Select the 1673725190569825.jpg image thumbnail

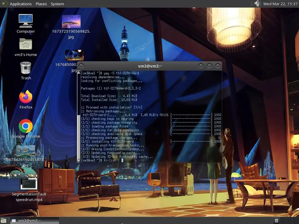point(71,21)
